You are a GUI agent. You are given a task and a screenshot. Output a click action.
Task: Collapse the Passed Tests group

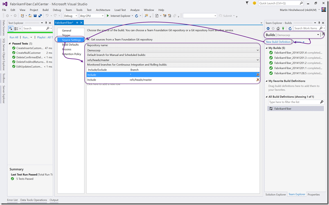(10, 43)
